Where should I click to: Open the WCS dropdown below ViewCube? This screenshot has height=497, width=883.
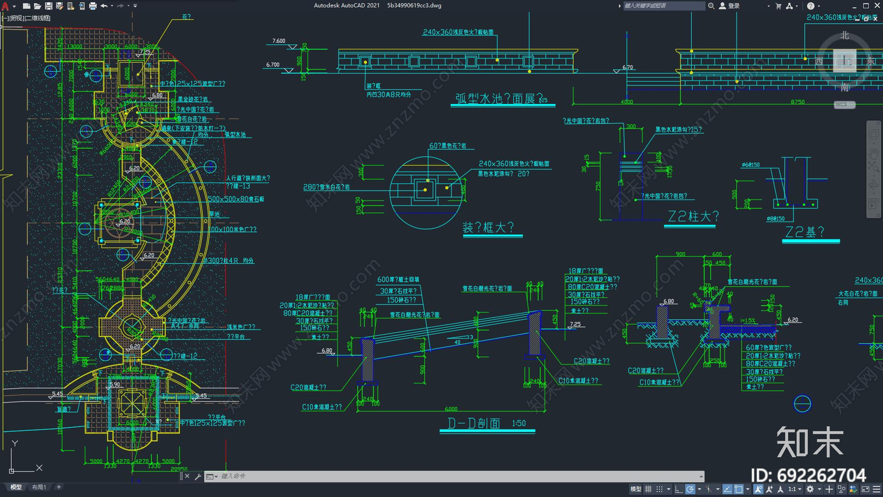[x=844, y=104]
